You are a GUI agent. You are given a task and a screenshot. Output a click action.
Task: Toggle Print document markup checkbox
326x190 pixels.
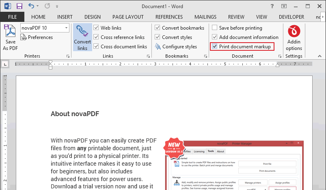pos(215,46)
